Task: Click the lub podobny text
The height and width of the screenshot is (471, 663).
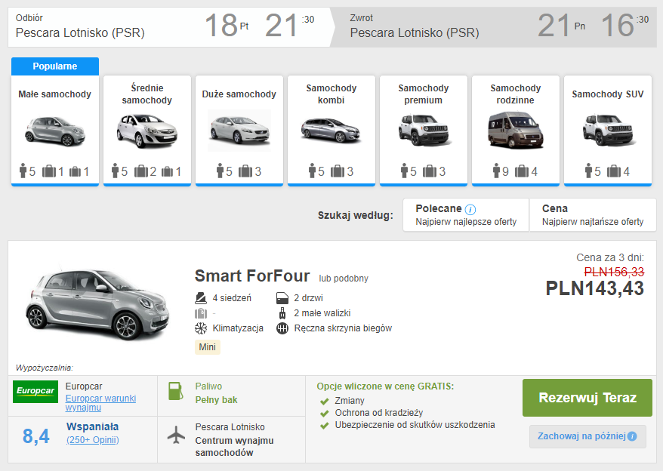Action: 344,279
